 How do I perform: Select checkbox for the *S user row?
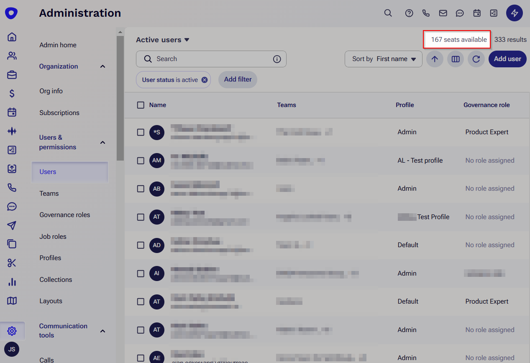pos(141,132)
